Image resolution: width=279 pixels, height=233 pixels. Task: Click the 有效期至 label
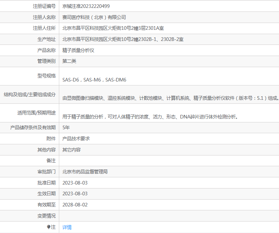pos(46,205)
